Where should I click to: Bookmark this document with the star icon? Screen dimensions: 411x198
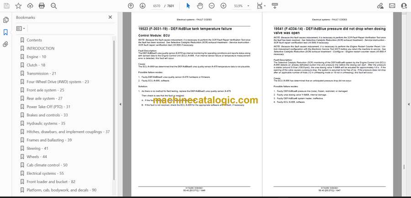(18, 6)
